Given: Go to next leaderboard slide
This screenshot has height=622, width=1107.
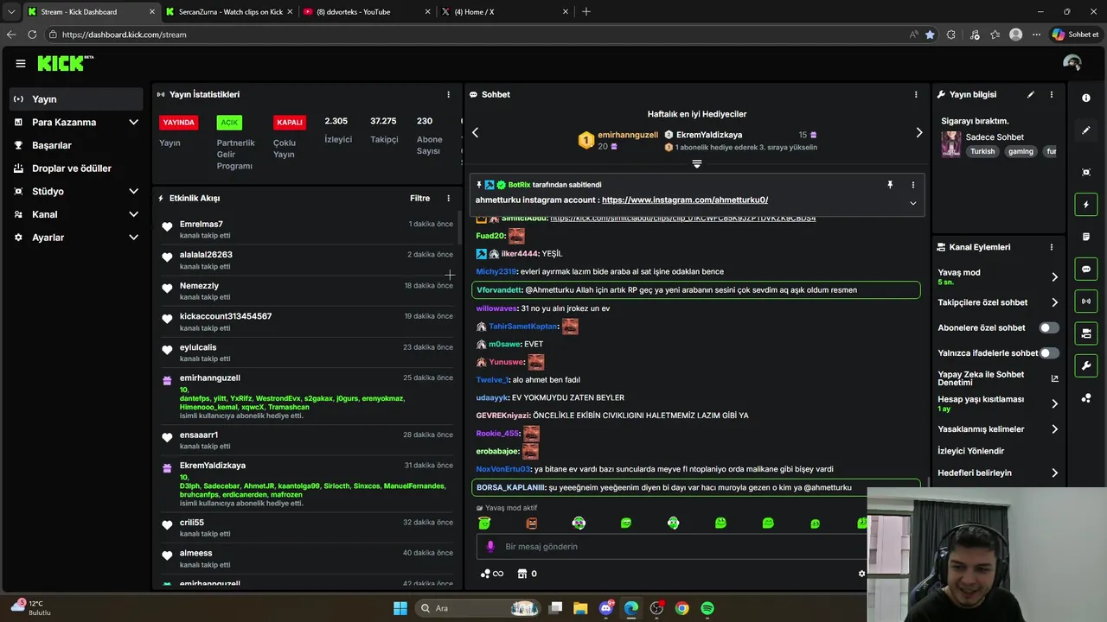Looking at the screenshot, I should (x=918, y=132).
